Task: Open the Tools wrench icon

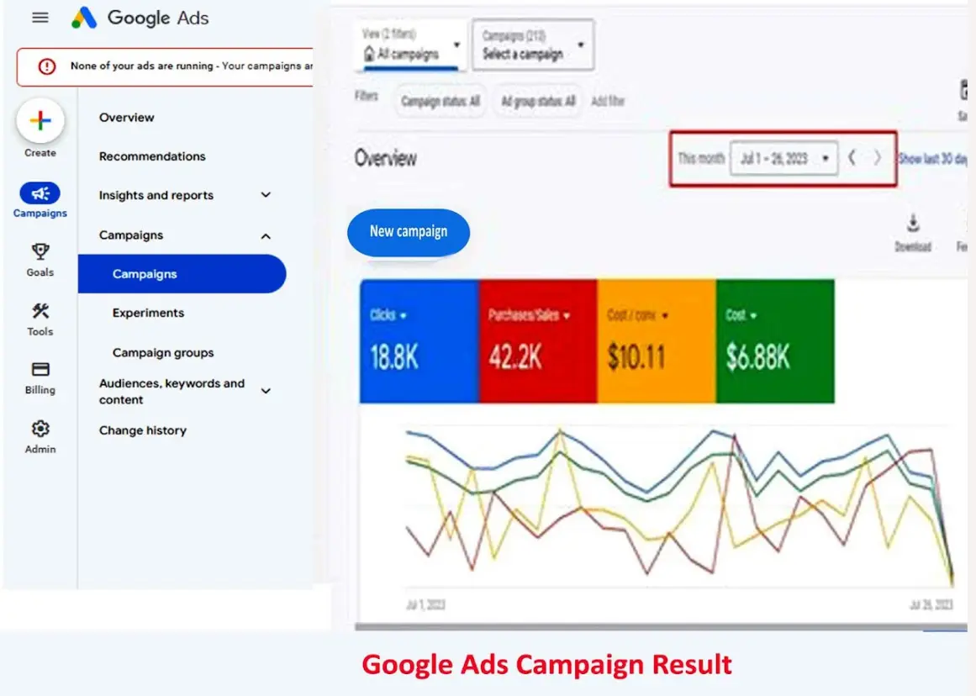Action: [40, 311]
